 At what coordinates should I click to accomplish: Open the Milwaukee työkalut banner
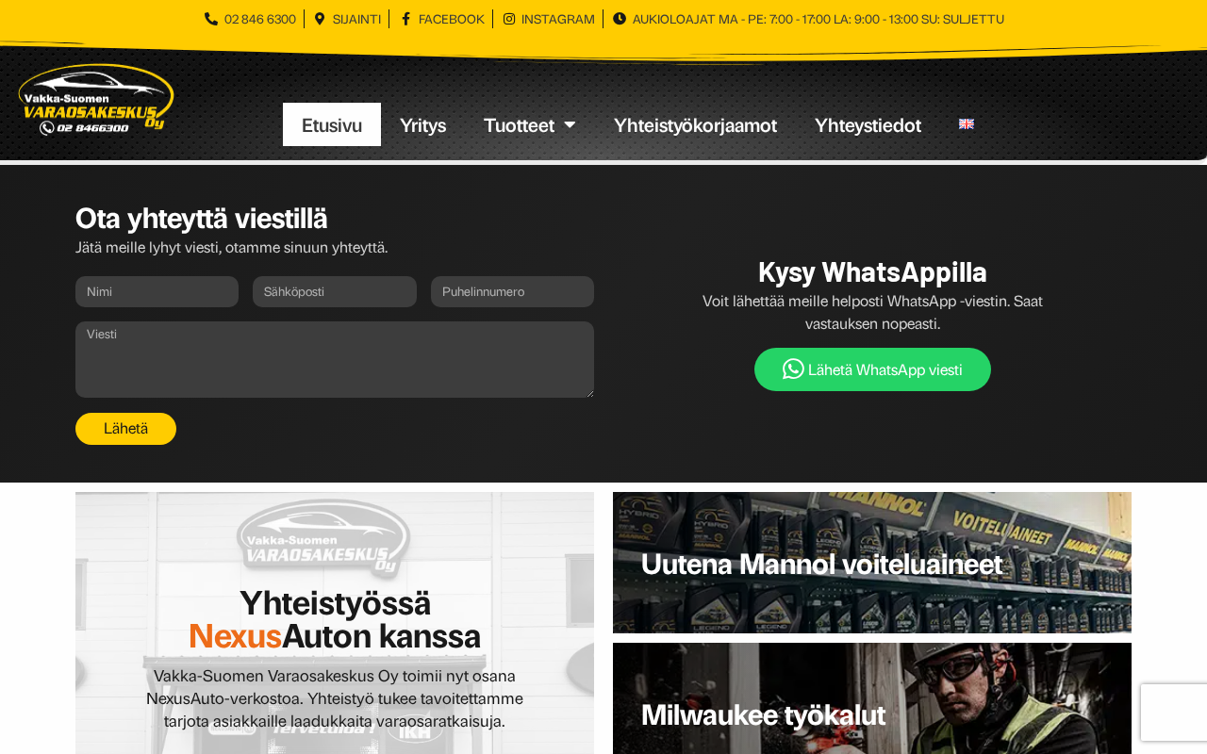[872, 698]
